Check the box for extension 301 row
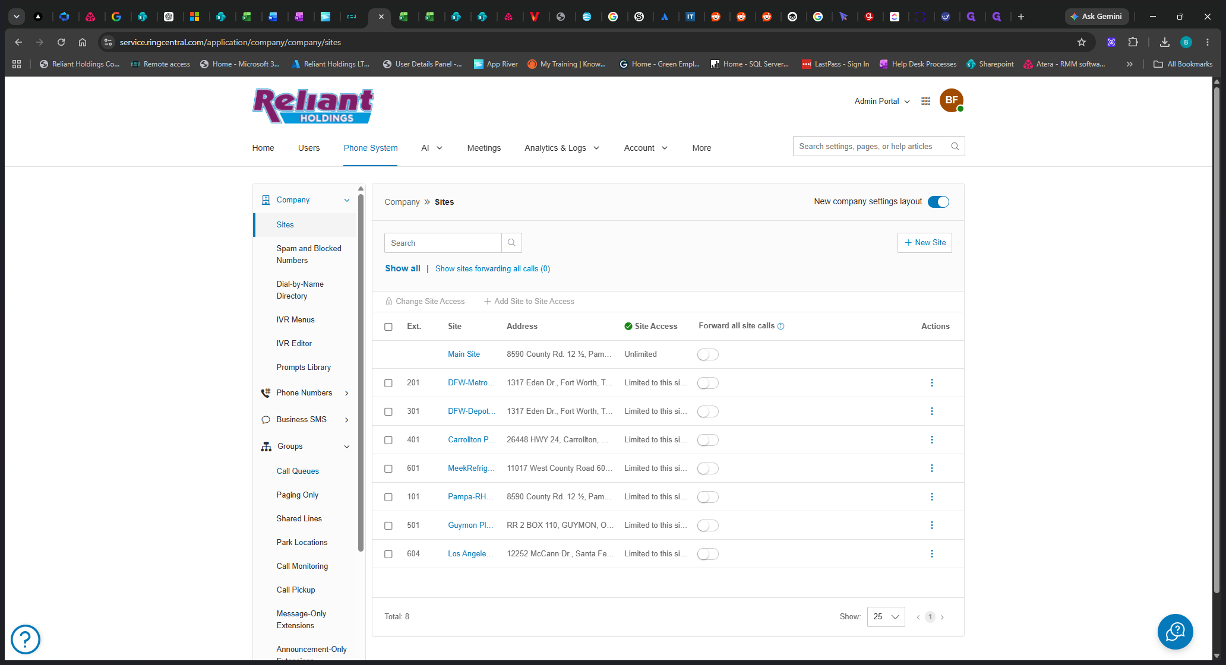 [388, 411]
